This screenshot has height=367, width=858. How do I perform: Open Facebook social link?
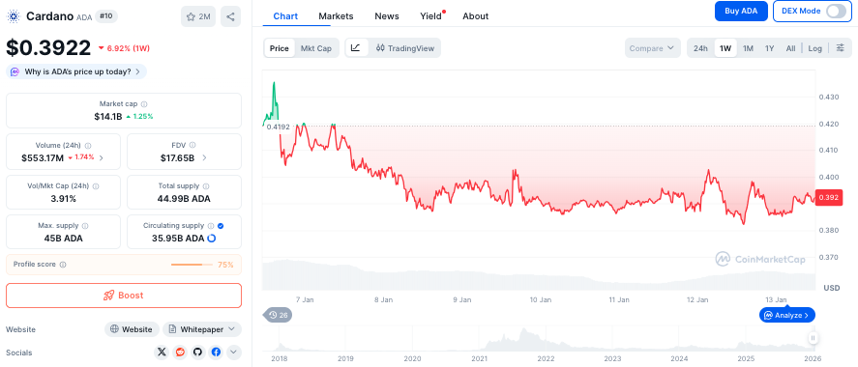coord(216,353)
